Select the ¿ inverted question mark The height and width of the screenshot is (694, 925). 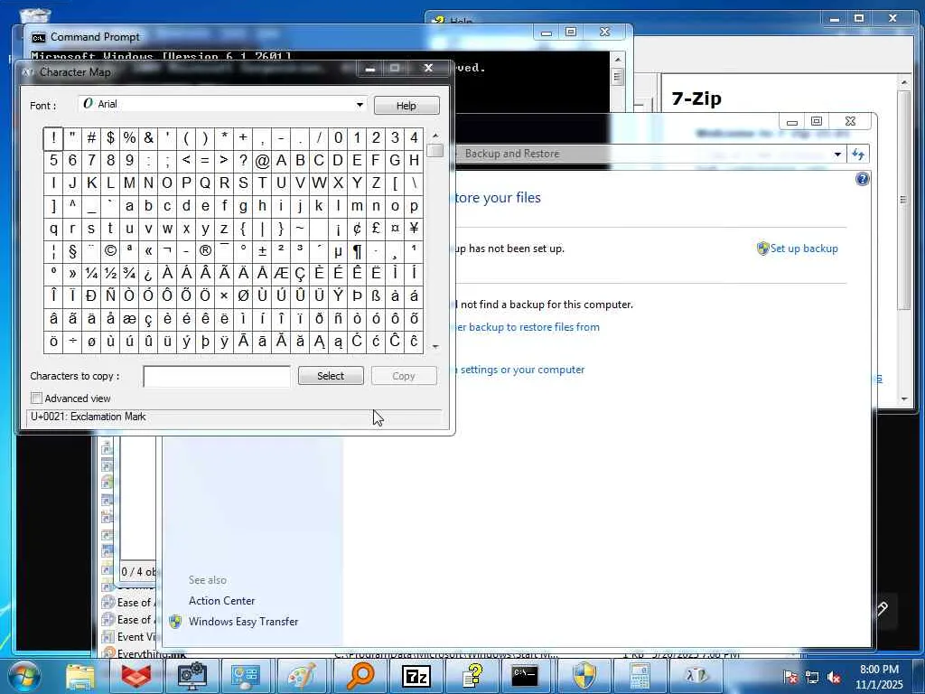[148, 273]
